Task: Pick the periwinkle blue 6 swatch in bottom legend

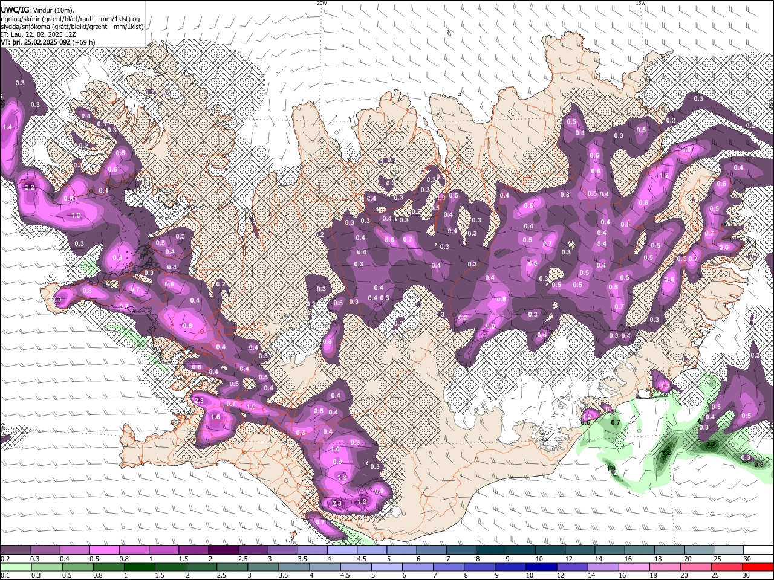Action: click(x=418, y=567)
